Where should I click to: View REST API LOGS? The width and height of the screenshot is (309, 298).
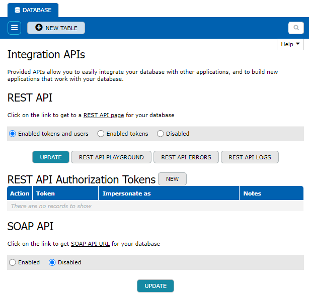coord(250,157)
